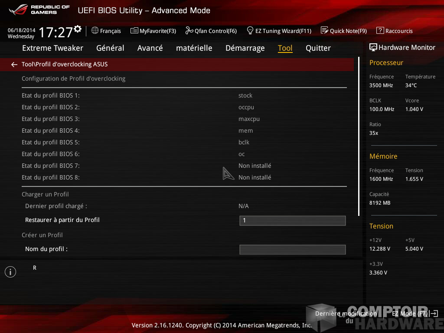Click the back arrow in the breadcrumb bar
This screenshot has height=333, width=444.
click(14, 65)
